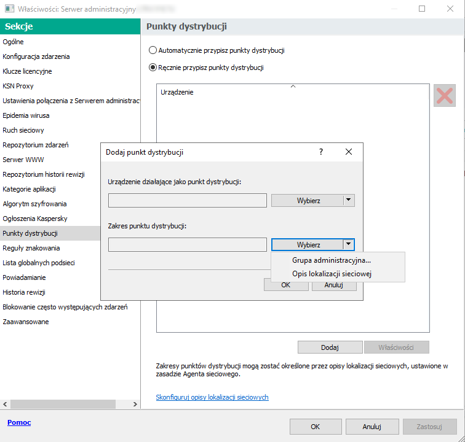
Task: Go to Klucze licencyjne section
Action: pyautogui.click(x=27, y=71)
